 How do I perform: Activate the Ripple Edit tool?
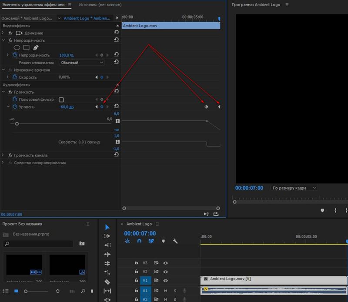point(107,254)
